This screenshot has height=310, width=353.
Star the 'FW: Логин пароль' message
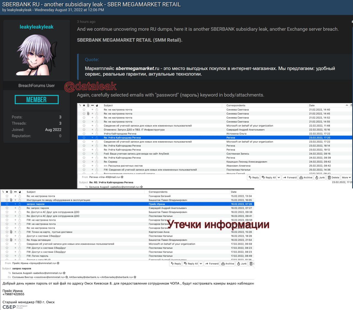coord(7,256)
